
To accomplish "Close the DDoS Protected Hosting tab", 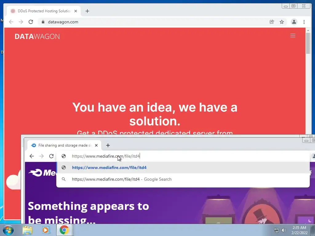I will [76, 11].
